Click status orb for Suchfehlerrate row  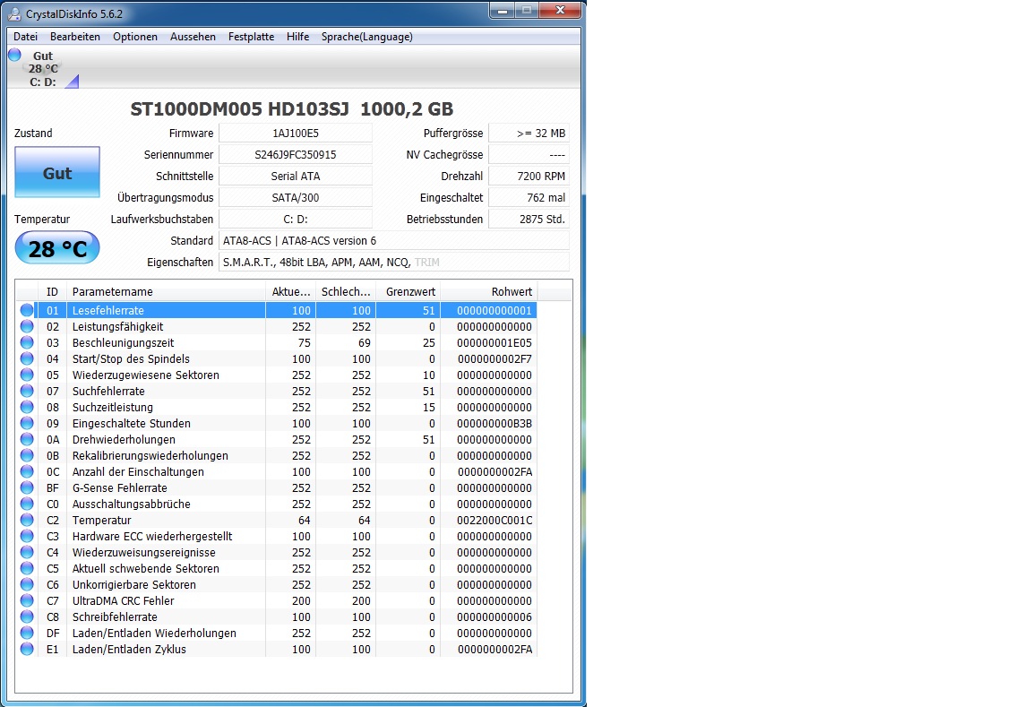click(x=27, y=391)
